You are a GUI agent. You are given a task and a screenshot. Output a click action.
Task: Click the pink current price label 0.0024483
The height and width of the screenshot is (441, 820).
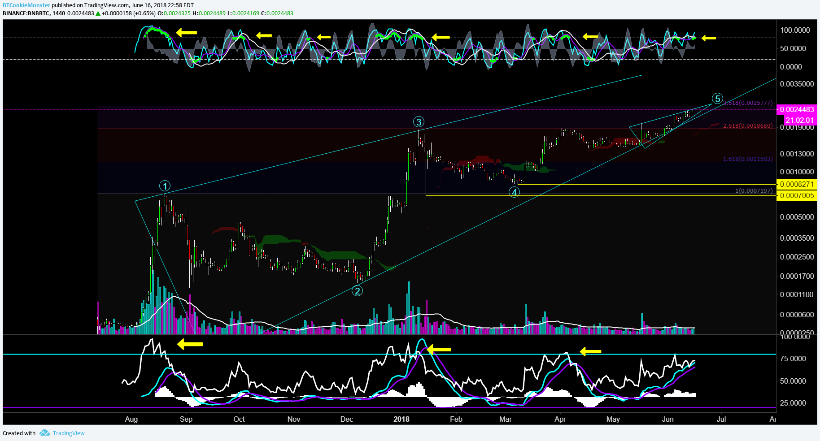coord(797,109)
